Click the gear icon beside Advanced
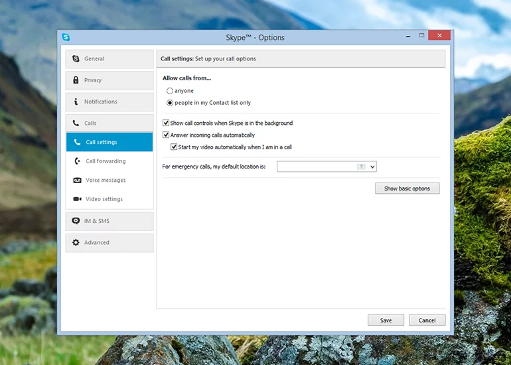 [x=76, y=242]
